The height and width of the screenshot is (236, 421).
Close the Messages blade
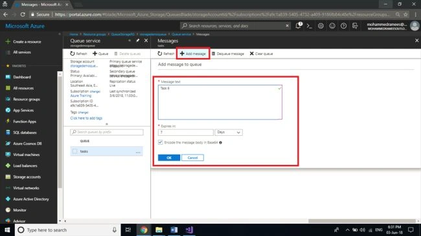[x=416, y=41]
